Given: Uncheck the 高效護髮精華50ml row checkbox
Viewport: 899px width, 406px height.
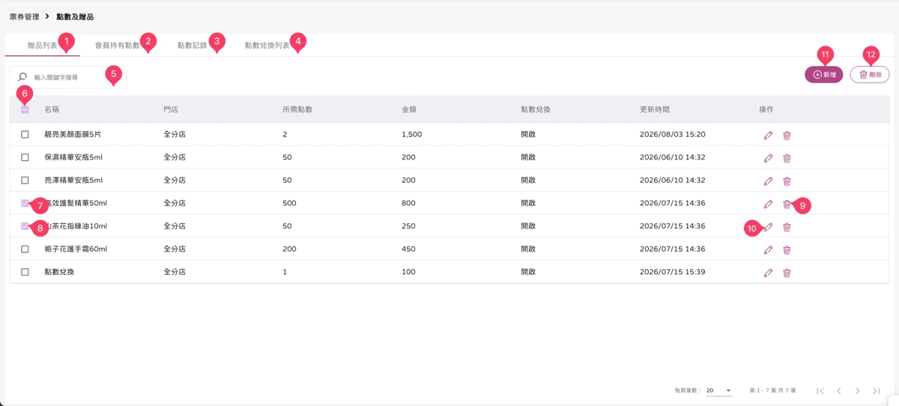Looking at the screenshot, I should (x=25, y=203).
